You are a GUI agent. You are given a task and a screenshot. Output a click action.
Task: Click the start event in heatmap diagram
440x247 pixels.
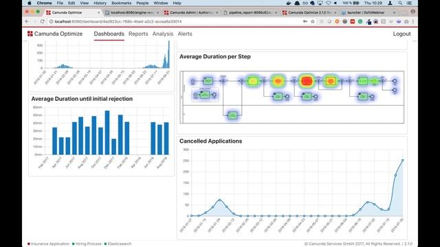click(x=192, y=82)
